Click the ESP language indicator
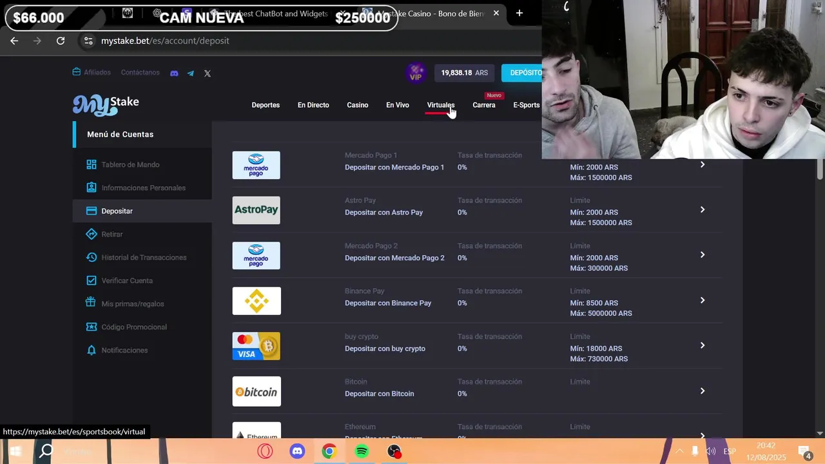 click(x=730, y=452)
